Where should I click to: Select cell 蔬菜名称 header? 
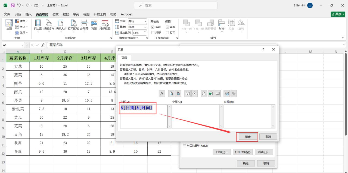[18, 58]
